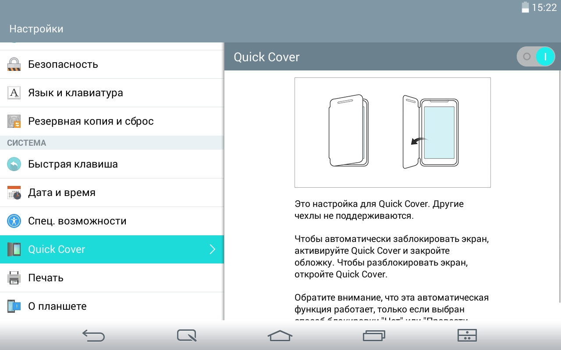Open Безопасность settings

pyautogui.click(x=63, y=64)
